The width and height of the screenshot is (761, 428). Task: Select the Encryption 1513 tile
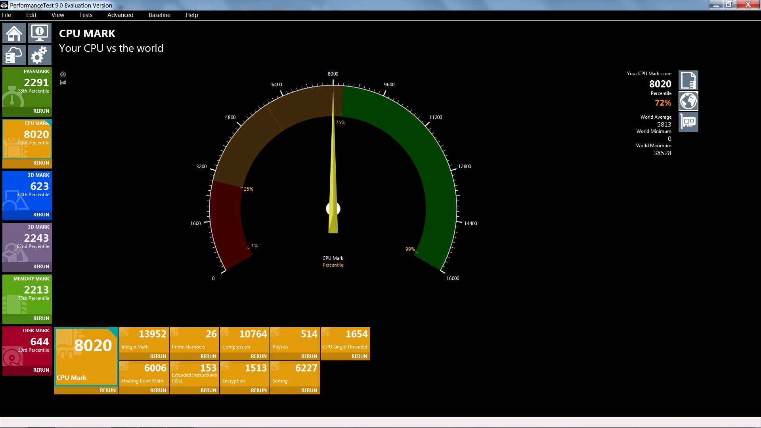pyautogui.click(x=245, y=374)
